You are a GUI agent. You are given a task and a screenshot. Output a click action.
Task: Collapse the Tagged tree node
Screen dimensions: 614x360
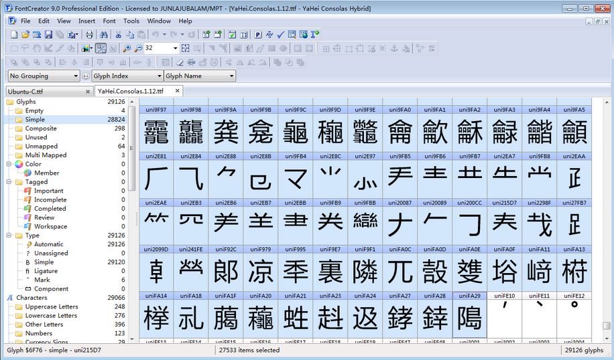pos(9,182)
